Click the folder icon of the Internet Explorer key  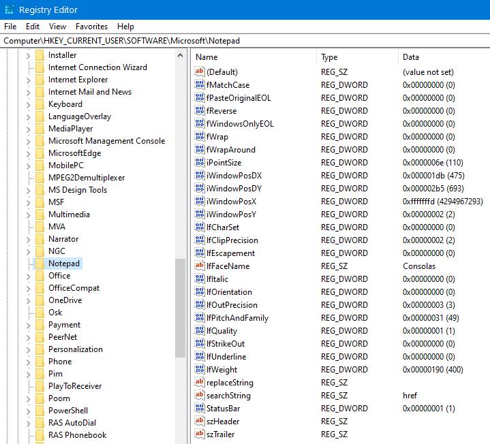point(40,80)
